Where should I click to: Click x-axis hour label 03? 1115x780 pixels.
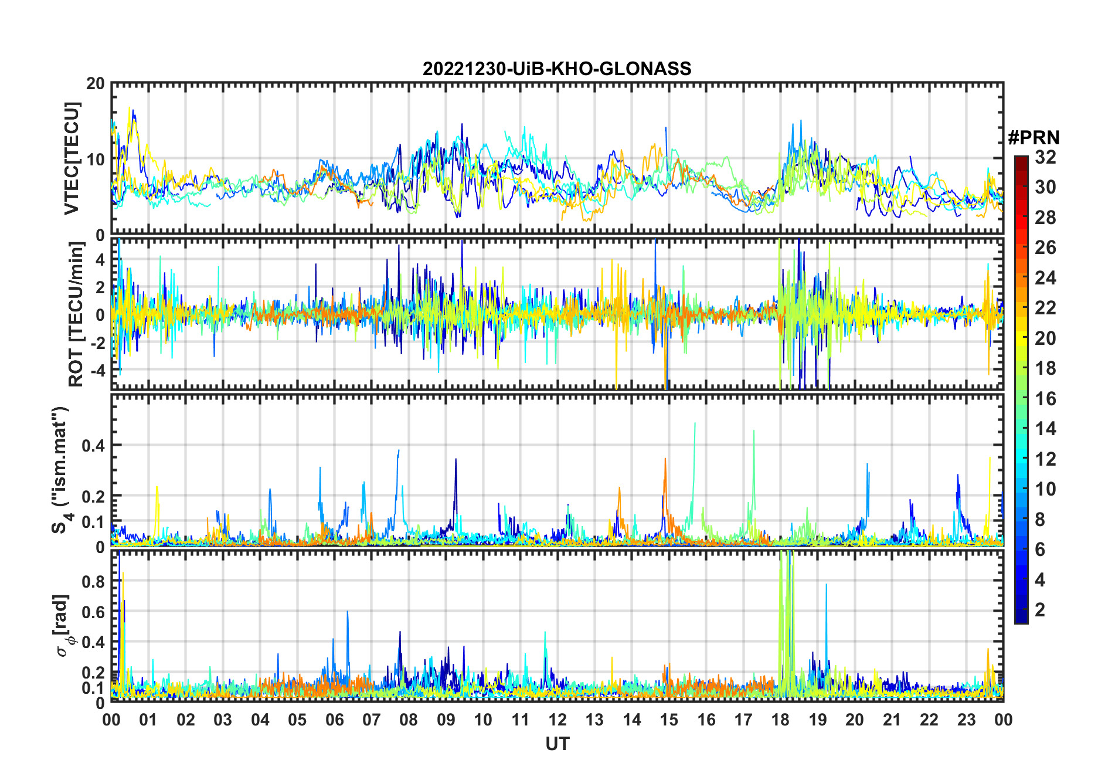(x=223, y=720)
